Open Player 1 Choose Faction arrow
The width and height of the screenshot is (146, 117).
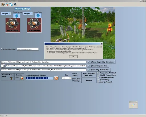(x=17, y=15)
